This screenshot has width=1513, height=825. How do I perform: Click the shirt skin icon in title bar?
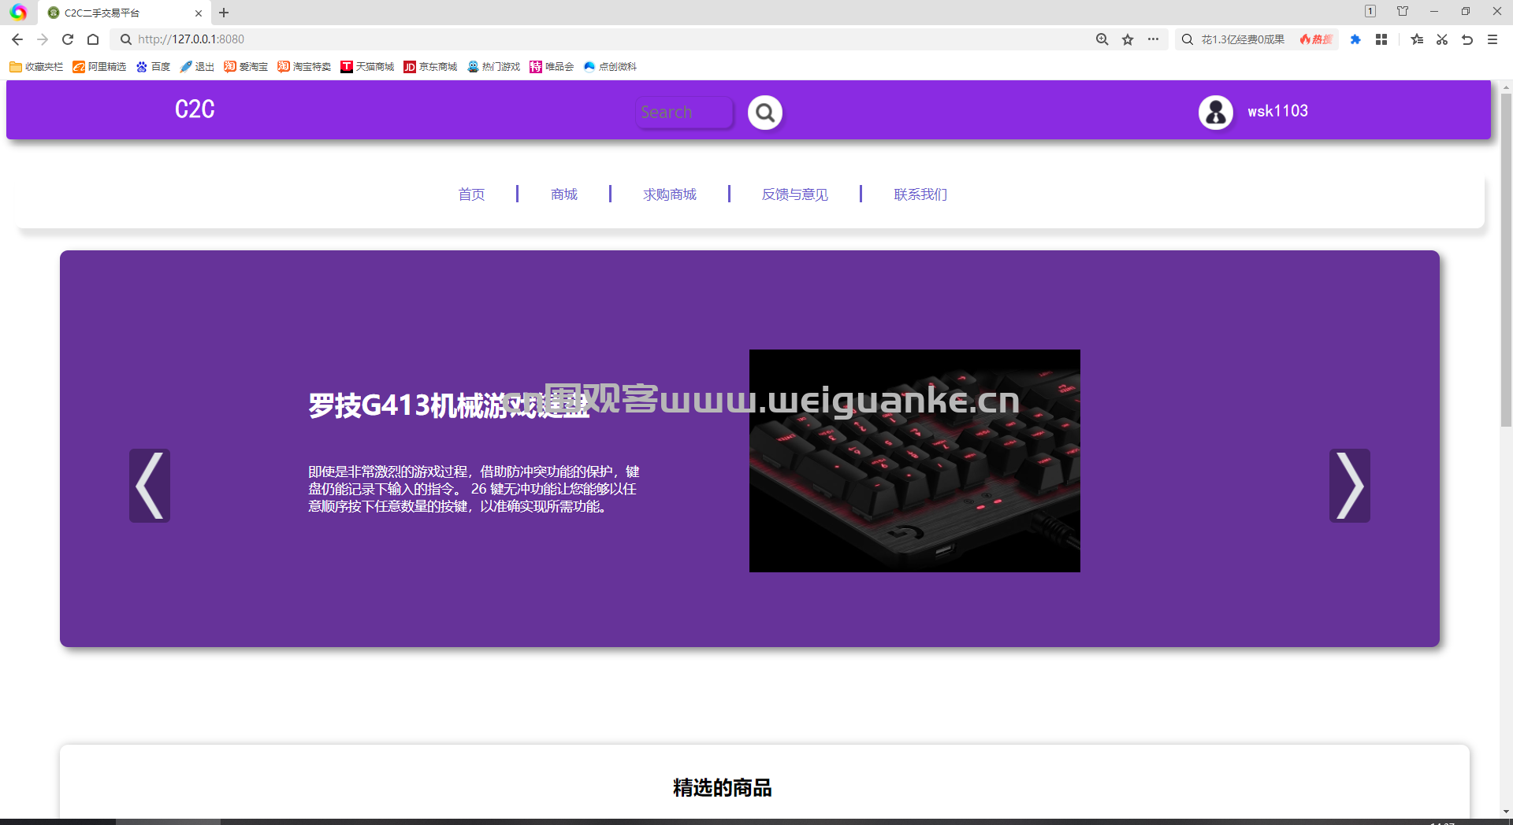tap(1403, 11)
